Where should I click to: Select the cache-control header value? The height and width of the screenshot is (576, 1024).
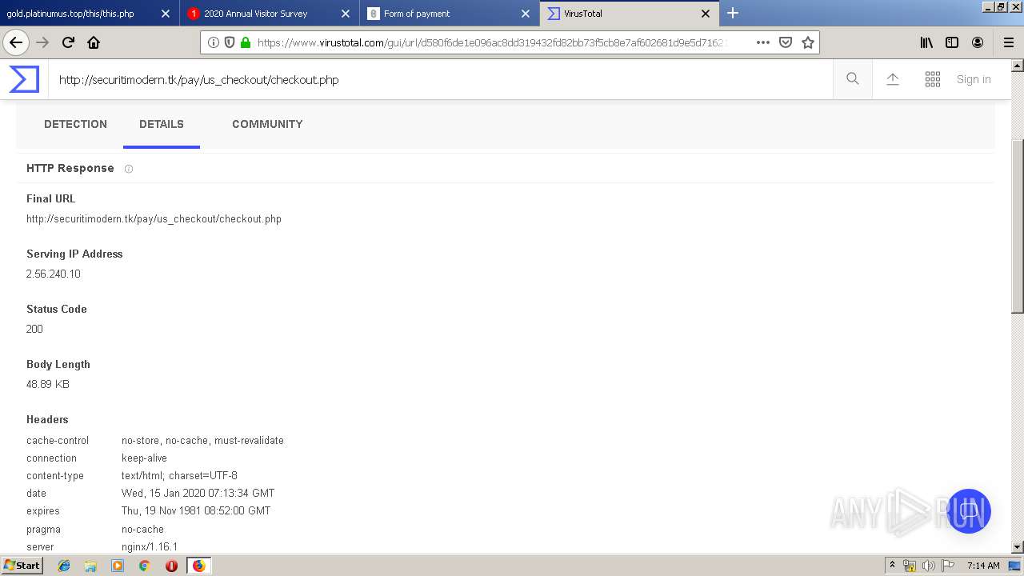[x=202, y=440]
